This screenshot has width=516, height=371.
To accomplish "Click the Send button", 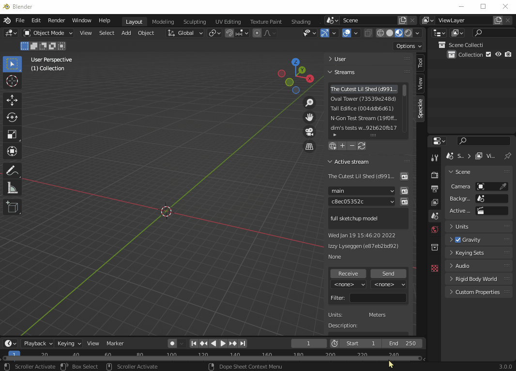I will click(388, 274).
